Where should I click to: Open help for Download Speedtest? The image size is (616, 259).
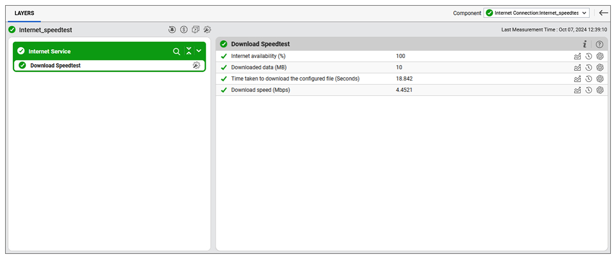point(599,44)
